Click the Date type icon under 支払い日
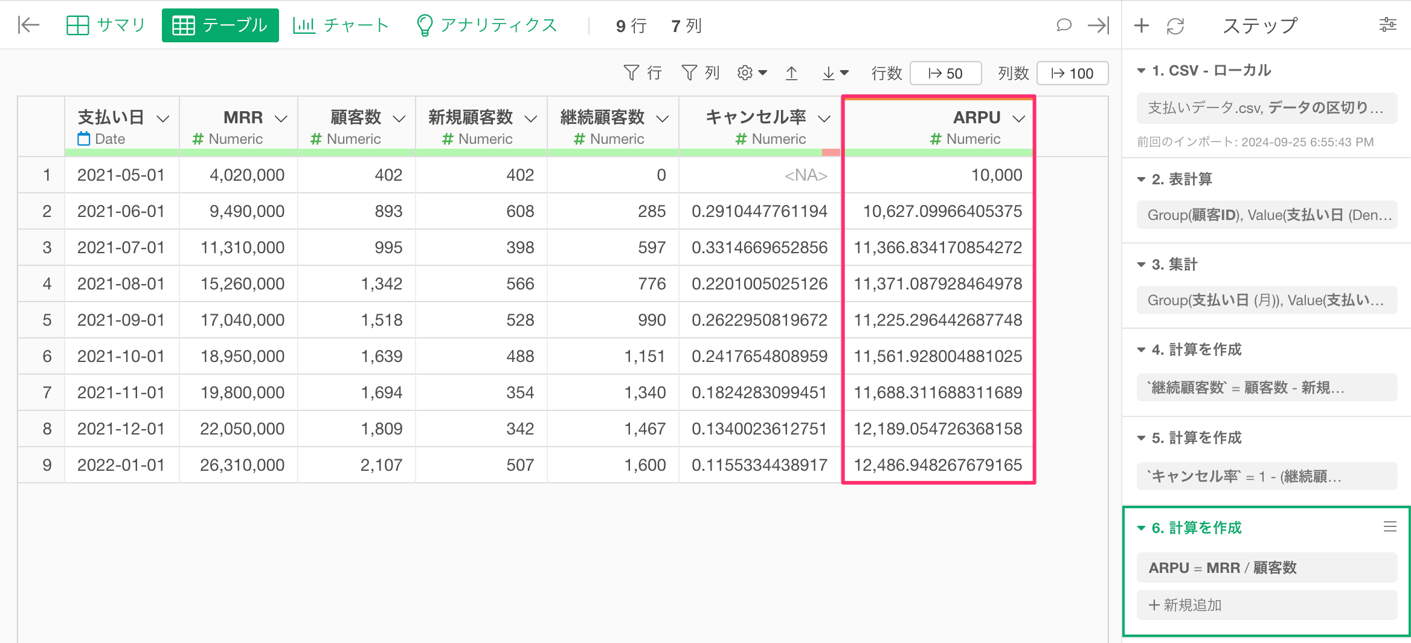1411x643 pixels. [x=84, y=139]
